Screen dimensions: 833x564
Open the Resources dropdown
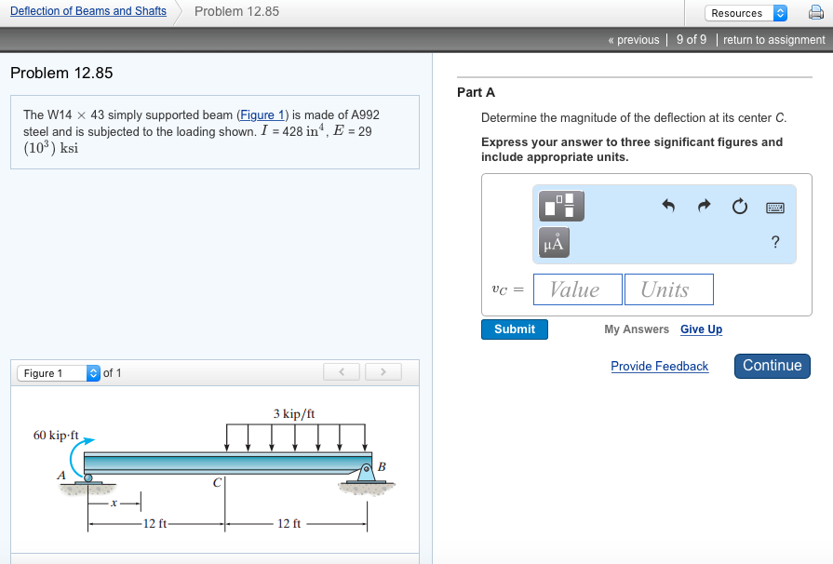point(747,13)
